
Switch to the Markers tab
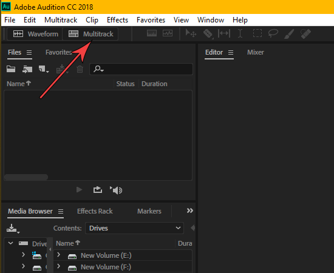[149, 211]
